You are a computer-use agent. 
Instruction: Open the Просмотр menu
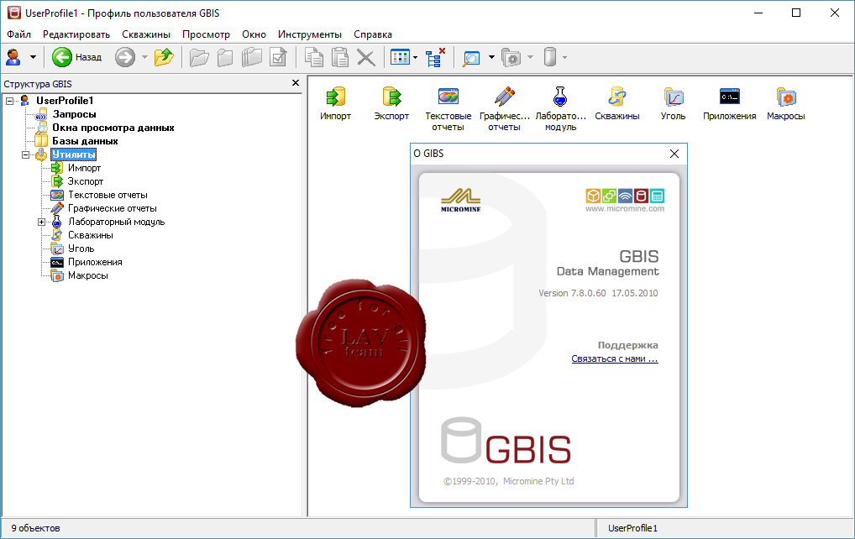(x=206, y=34)
